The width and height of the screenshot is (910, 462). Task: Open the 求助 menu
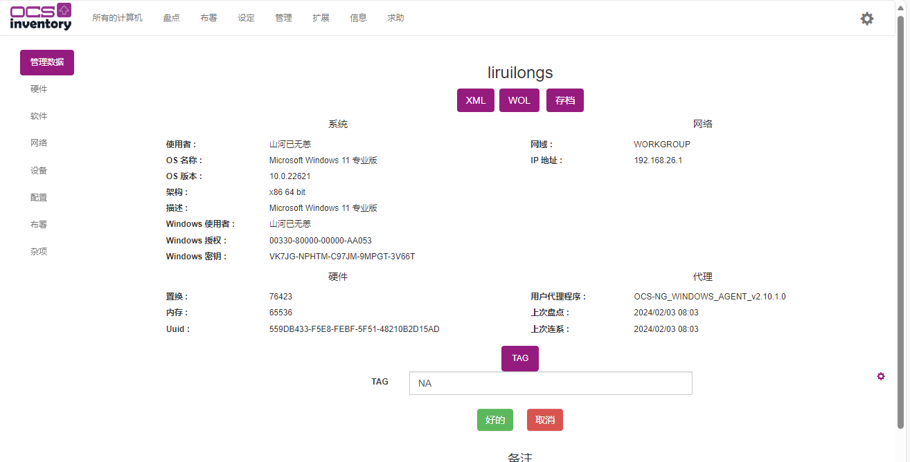coord(395,18)
